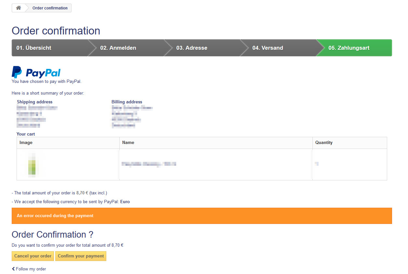Click the Image column header
This screenshot has width=408, height=274.
coord(26,143)
